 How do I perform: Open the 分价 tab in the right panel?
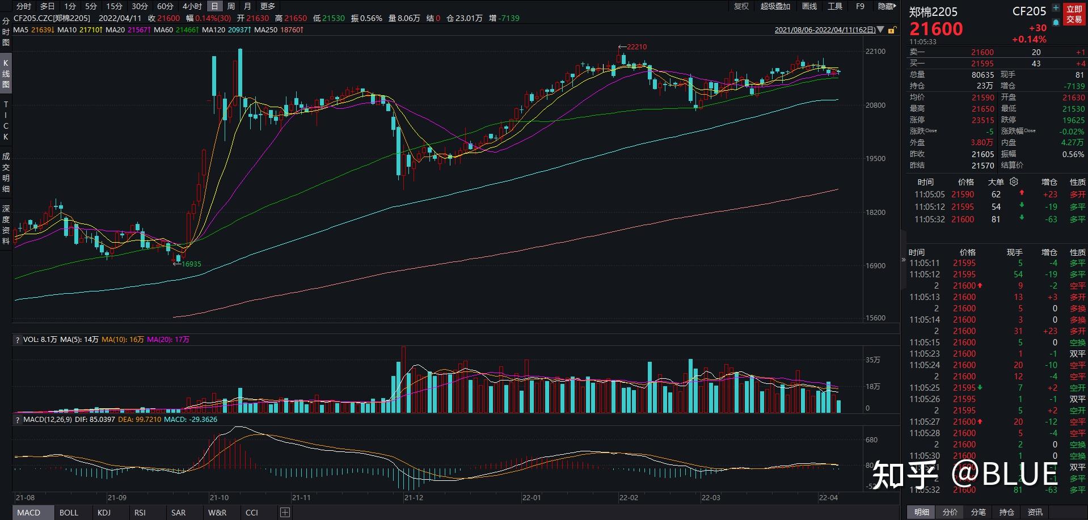950,512
